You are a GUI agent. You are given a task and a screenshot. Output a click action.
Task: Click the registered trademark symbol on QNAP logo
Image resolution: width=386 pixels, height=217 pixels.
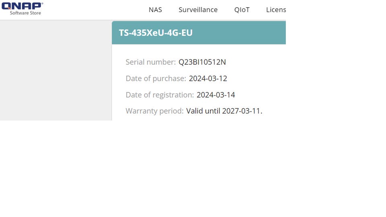42,4
